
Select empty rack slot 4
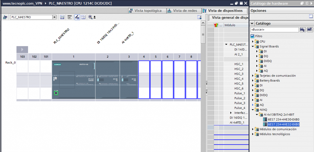point(144,80)
